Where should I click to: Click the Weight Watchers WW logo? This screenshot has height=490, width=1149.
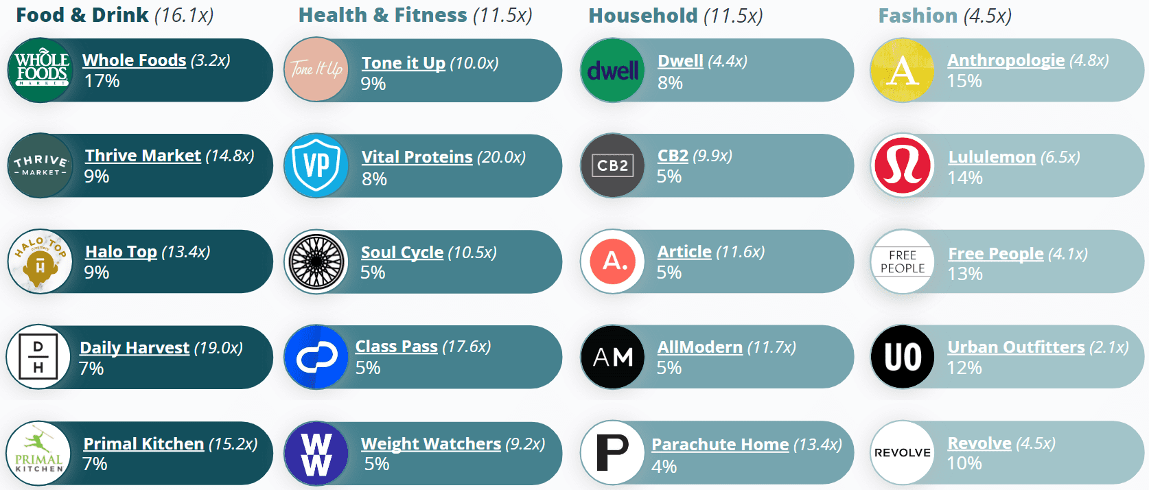coord(316,453)
